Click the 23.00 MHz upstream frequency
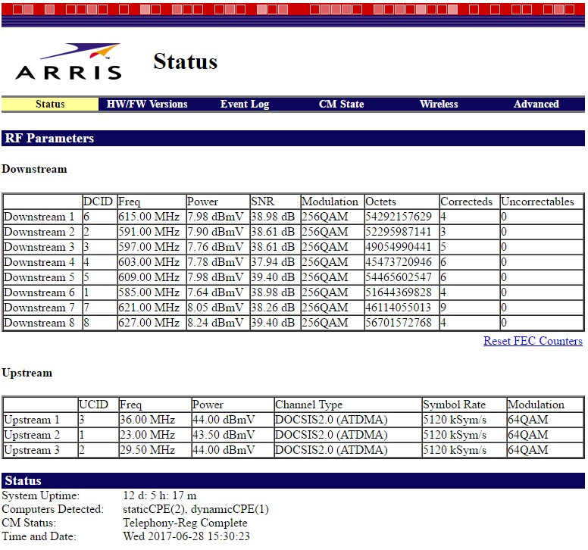Screen dimensions: 588x550 pos(147,435)
